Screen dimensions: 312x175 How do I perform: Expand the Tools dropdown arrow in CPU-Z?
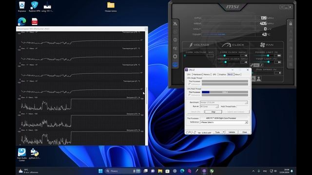pos(223,132)
